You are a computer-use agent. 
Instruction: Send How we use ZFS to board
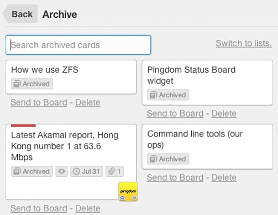pos(39,102)
